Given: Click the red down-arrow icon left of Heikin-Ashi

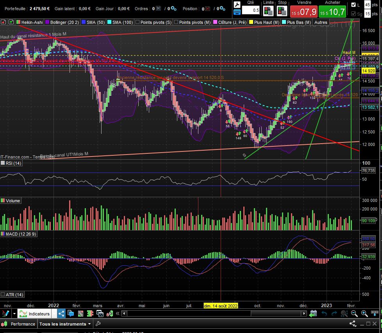Looking at the screenshot, I should (3, 22).
